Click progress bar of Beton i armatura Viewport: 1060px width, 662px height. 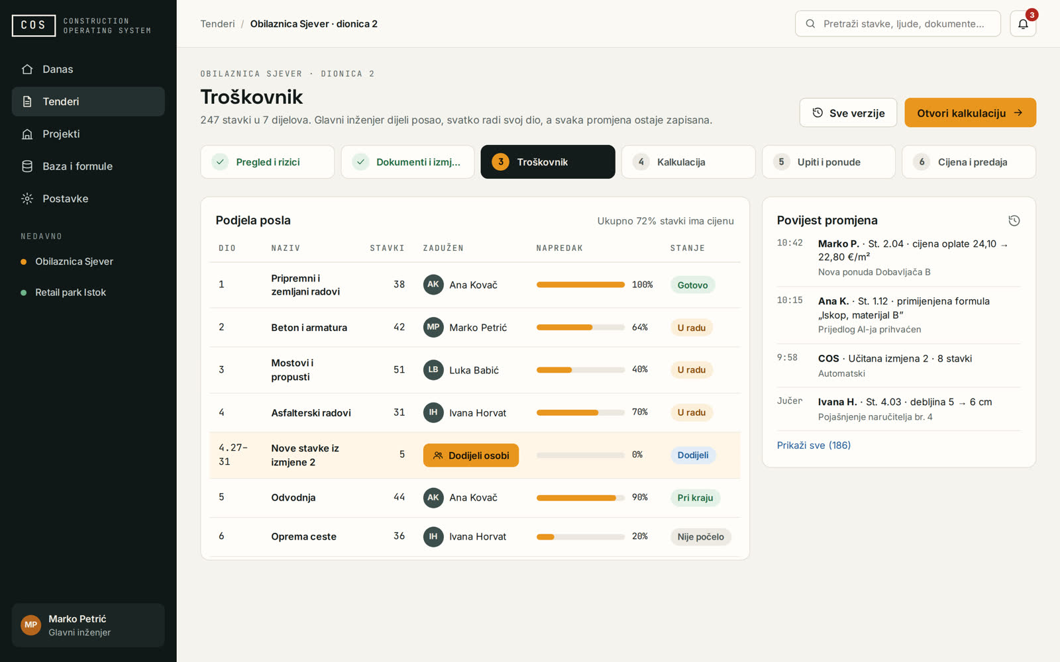pyautogui.click(x=580, y=327)
